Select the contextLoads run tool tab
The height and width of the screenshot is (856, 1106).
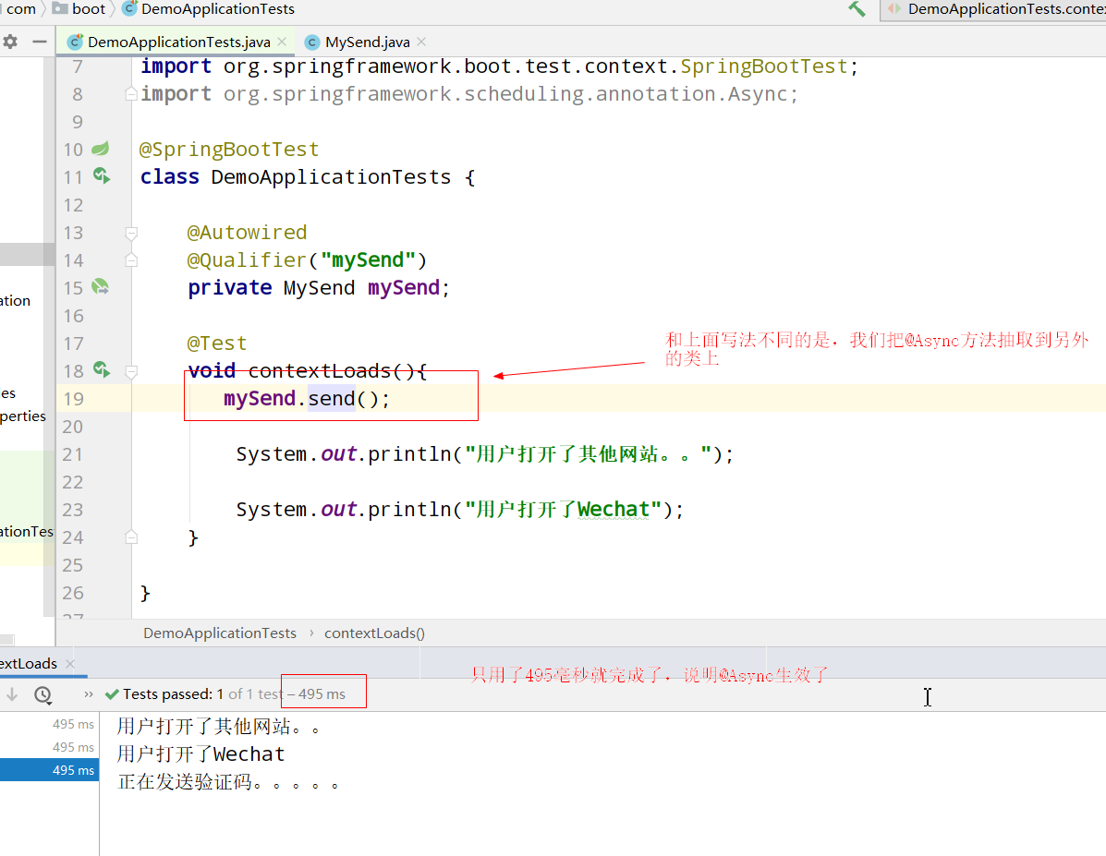29,664
